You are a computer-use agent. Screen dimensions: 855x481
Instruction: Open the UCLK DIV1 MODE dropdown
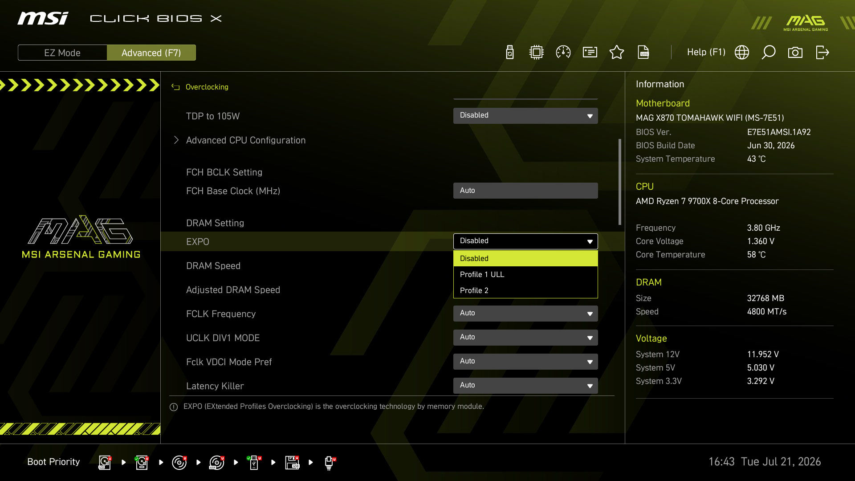click(525, 338)
